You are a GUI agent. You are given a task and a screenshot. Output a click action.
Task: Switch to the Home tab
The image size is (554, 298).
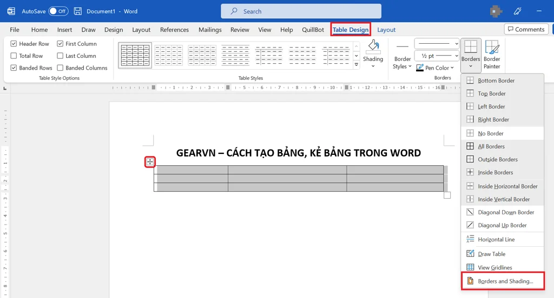click(x=39, y=30)
